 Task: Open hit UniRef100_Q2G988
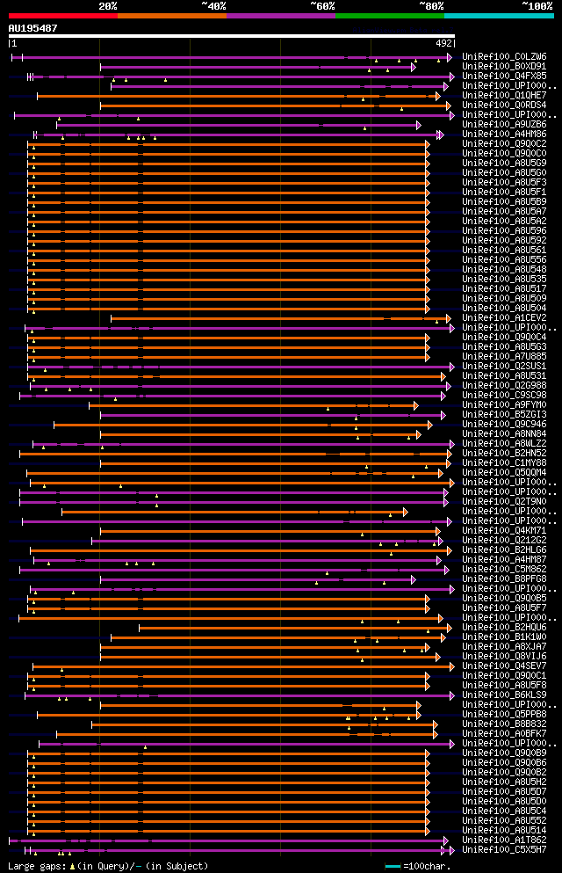coord(504,385)
